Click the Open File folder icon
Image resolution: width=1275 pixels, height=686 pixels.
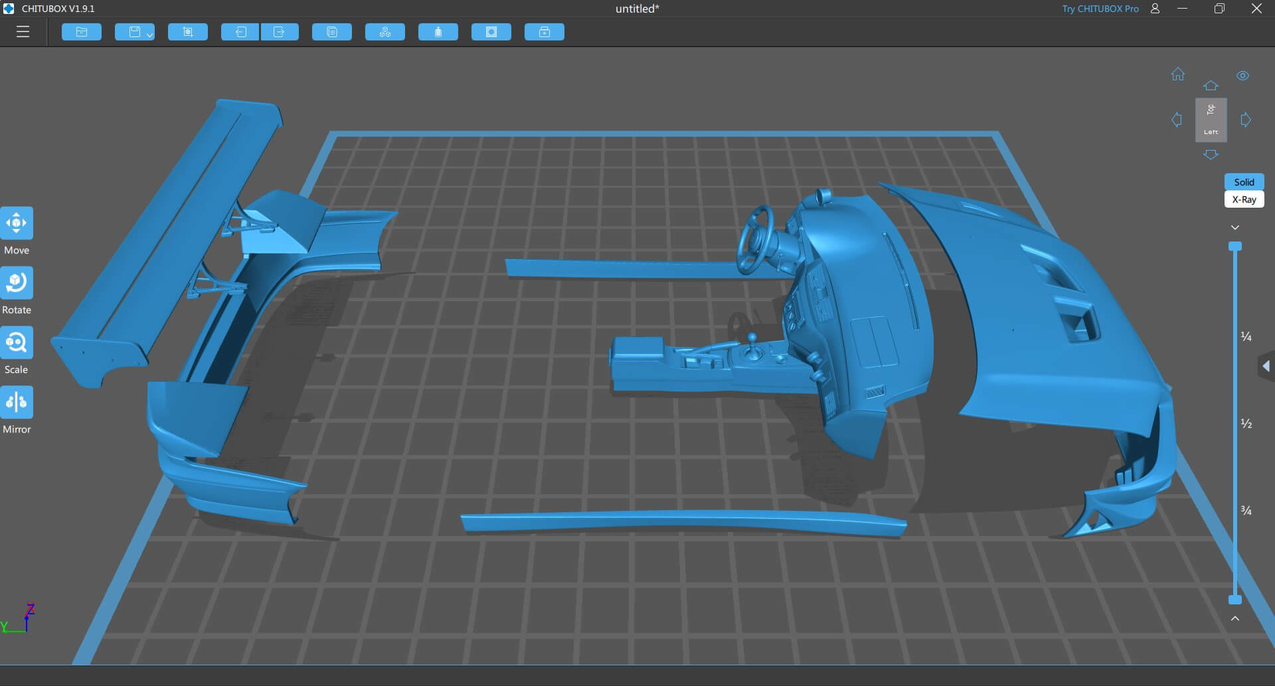tap(82, 32)
